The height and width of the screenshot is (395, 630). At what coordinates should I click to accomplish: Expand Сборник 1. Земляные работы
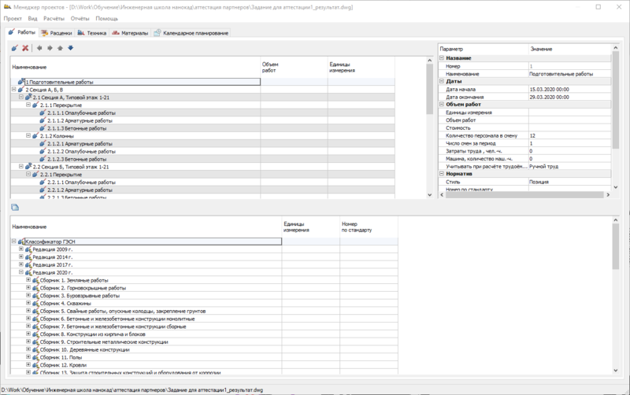tap(28, 280)
